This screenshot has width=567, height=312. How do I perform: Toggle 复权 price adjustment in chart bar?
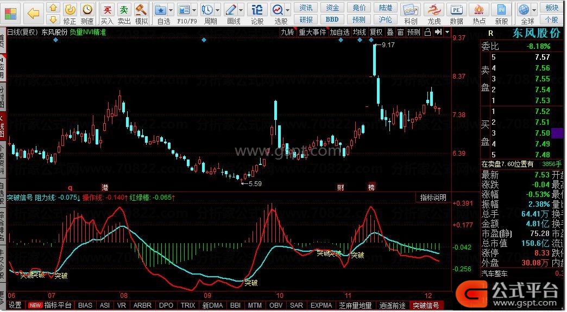(x=376, y=32)
